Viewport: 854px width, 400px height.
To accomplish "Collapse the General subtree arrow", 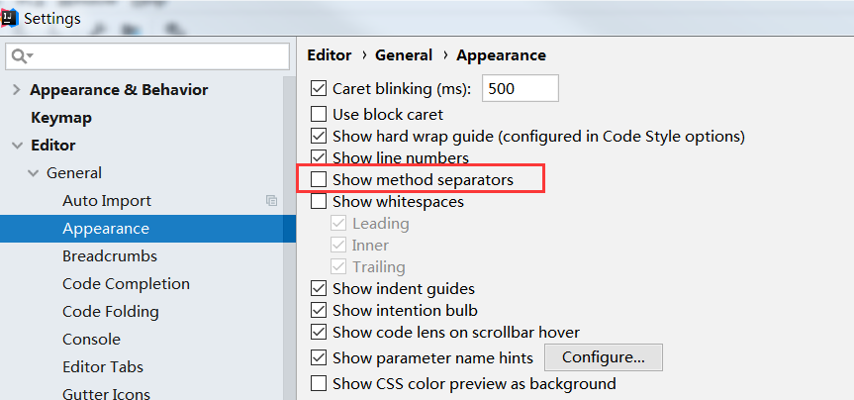I will coord(34,173).
